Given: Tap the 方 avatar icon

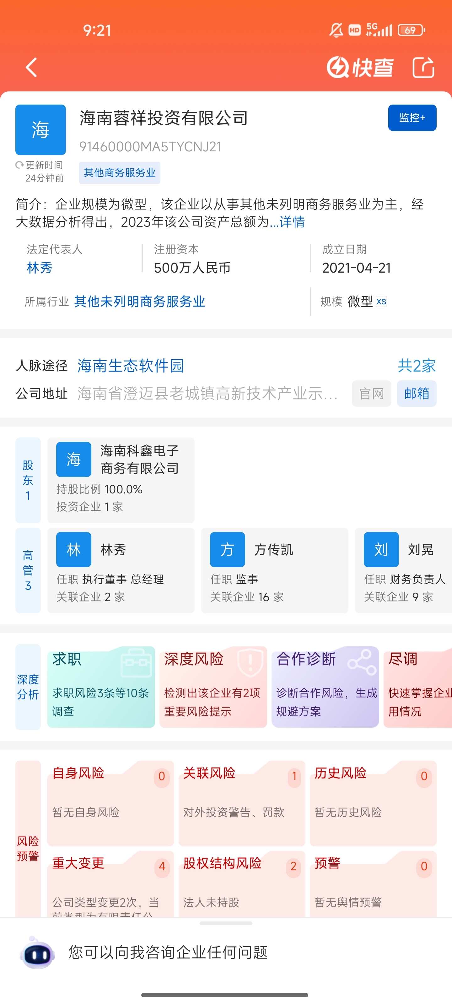Looking at the screenshot, I should click(227, 549).
